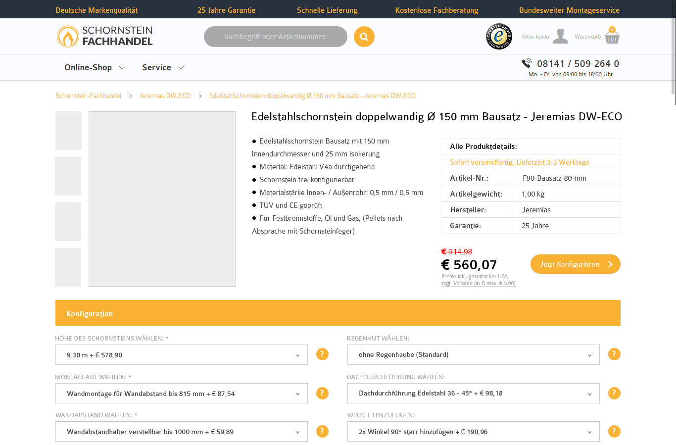Click 'Alle Produktdetails:' table header
Screen dimensions: 676x445
tap(483, 147)
